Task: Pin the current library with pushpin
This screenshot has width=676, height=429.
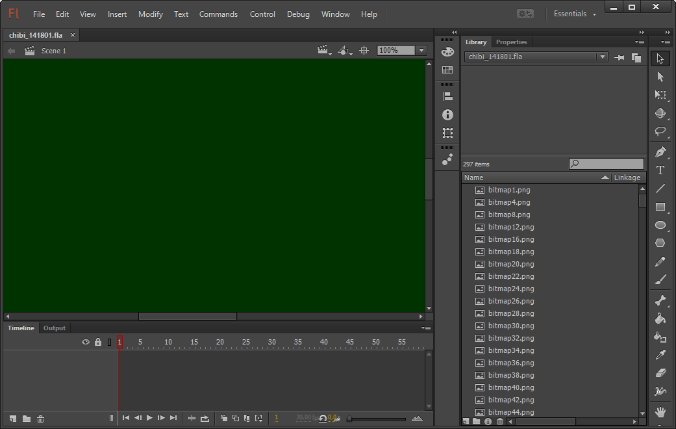Action: tap(620, 57)
